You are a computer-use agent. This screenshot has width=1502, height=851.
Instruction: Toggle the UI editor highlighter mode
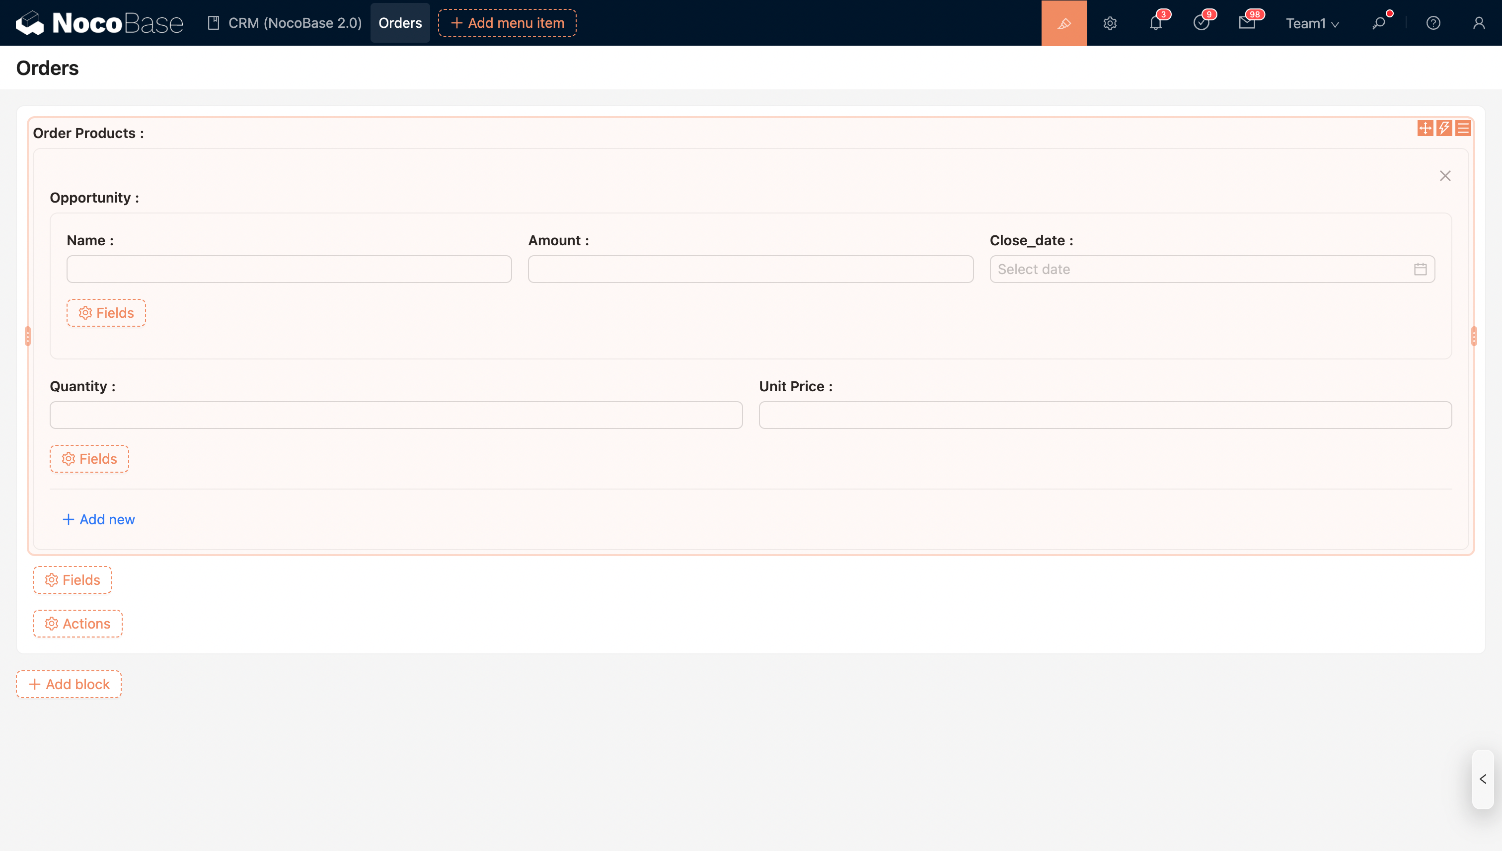tap(1063, 23)
